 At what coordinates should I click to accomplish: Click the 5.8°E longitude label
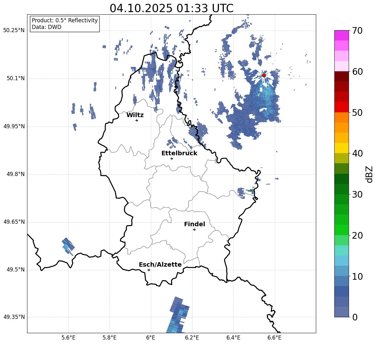coord(110,338)
